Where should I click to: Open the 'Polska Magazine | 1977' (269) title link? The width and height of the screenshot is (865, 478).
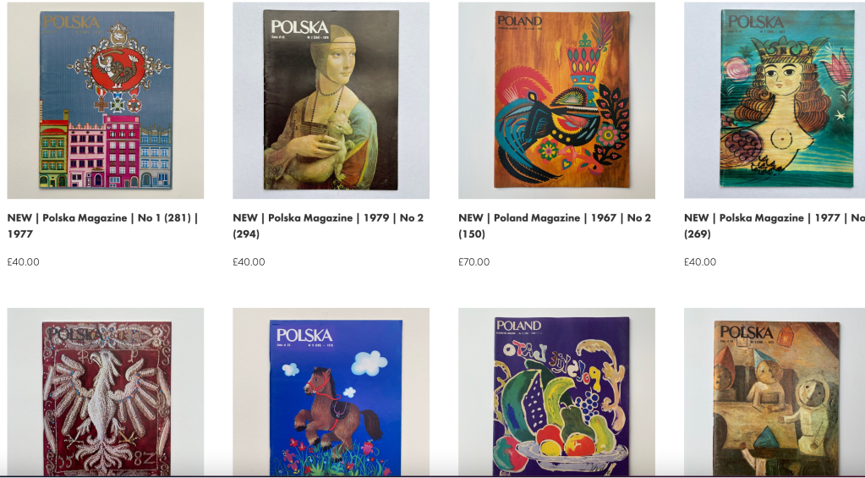pyautogui.click(x=775, y=226)
